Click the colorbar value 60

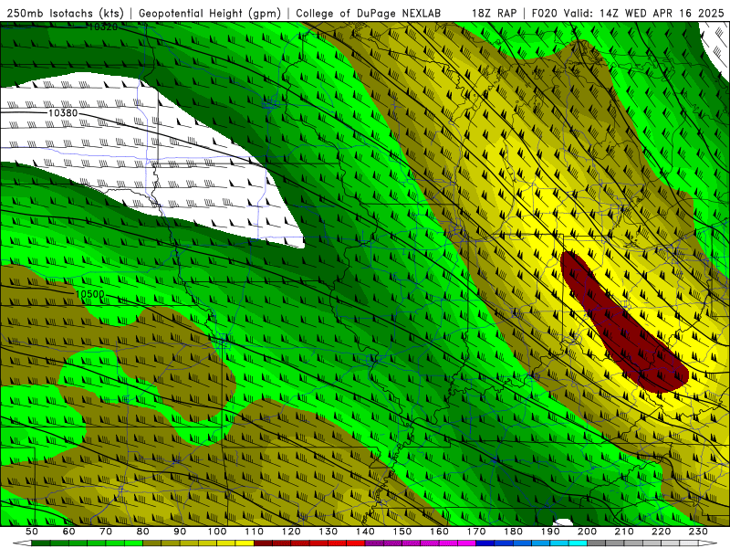69,532
